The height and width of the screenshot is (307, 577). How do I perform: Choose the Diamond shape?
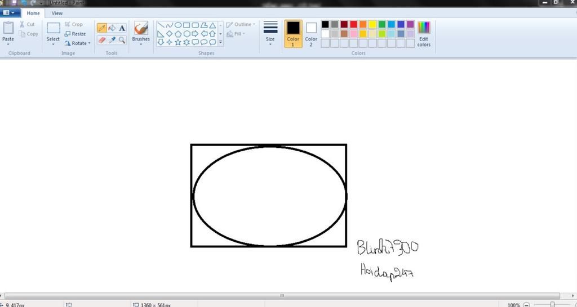pyautogui.click(x=169, y=34)
